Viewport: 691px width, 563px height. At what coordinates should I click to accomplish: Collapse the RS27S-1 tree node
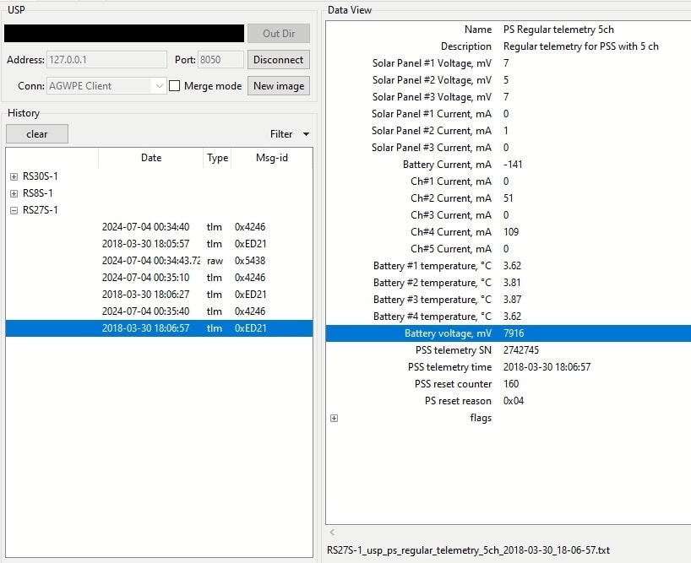[x=14, y=210]
